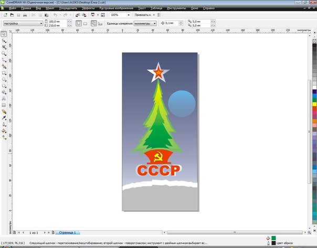The height and width of the screenshot is (248, 317).
Task: Set page orientation to landscape
Action: coord(86,24)
